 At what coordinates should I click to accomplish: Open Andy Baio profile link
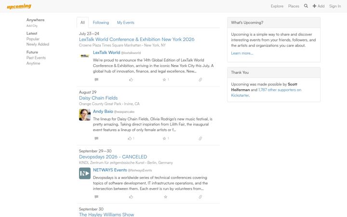point(103,111)
